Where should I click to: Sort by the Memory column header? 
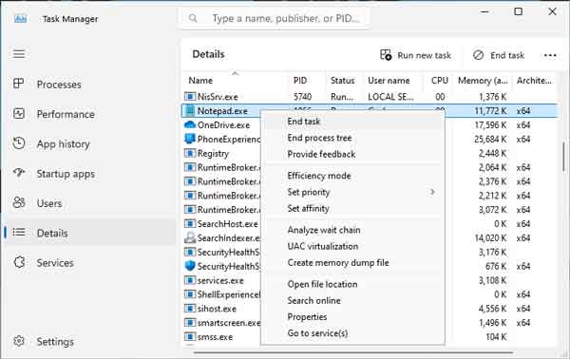483,81
